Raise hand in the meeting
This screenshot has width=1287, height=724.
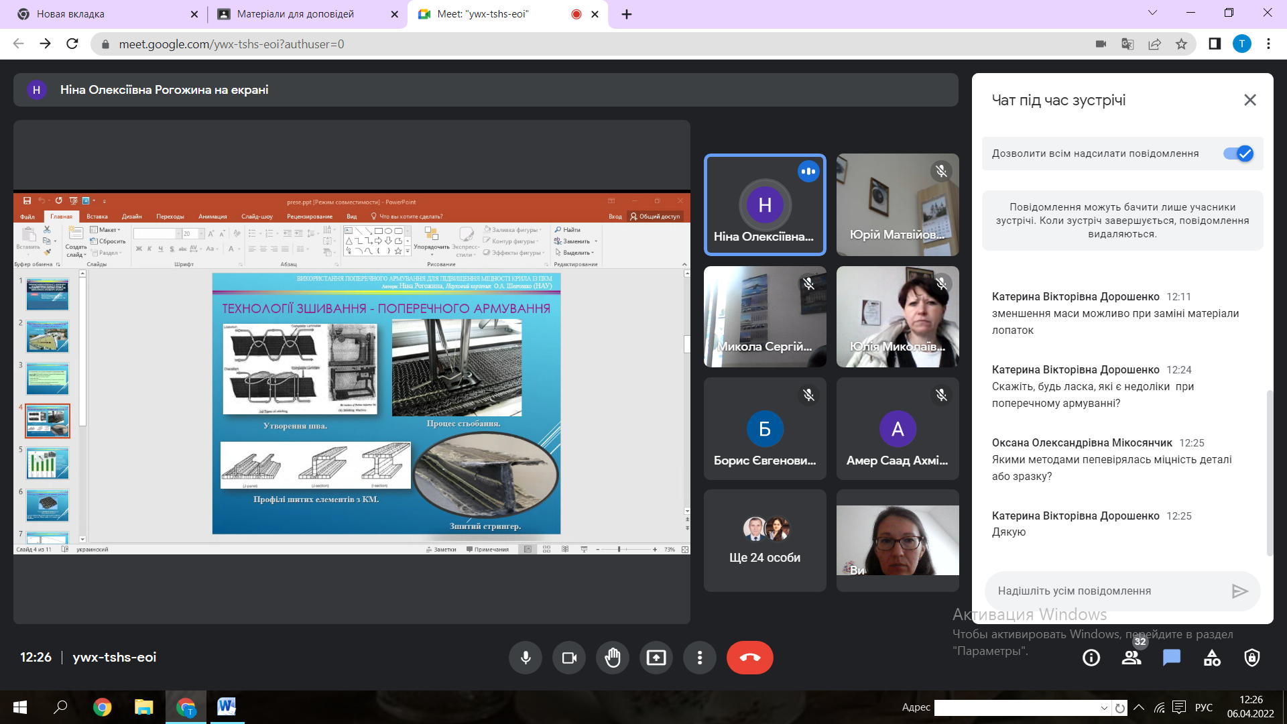(x=613, y=658)
